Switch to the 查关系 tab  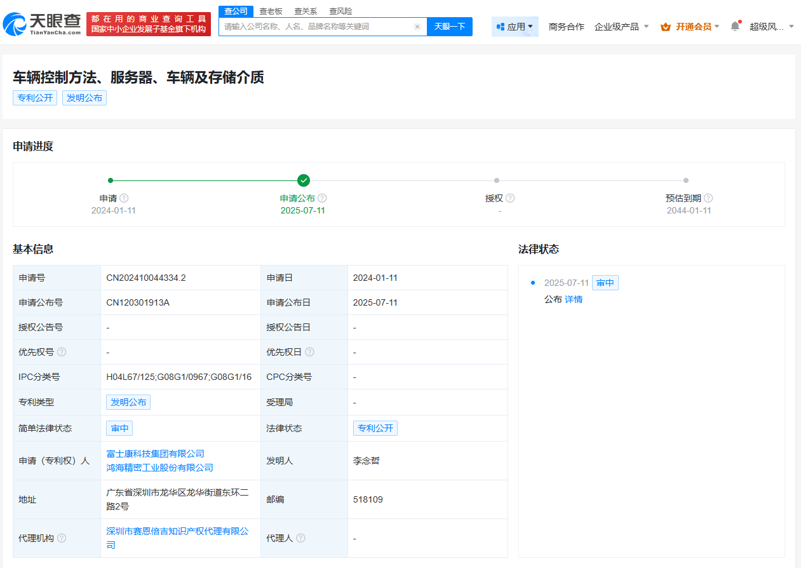pyautogui.click(x=306, y=11)
